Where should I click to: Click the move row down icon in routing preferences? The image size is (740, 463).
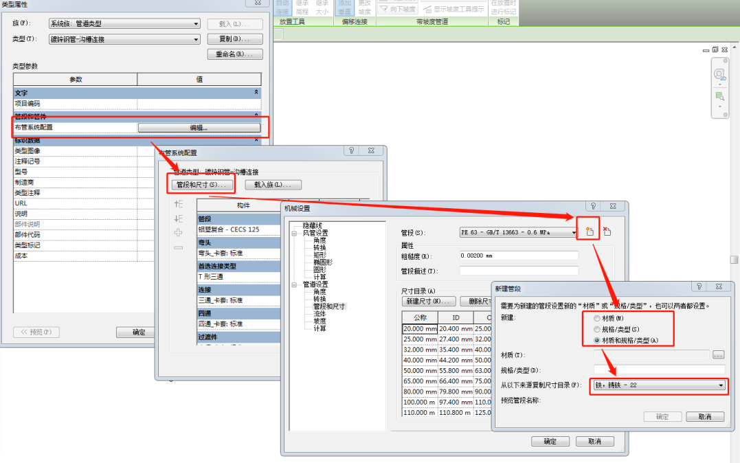click(179, 218)
